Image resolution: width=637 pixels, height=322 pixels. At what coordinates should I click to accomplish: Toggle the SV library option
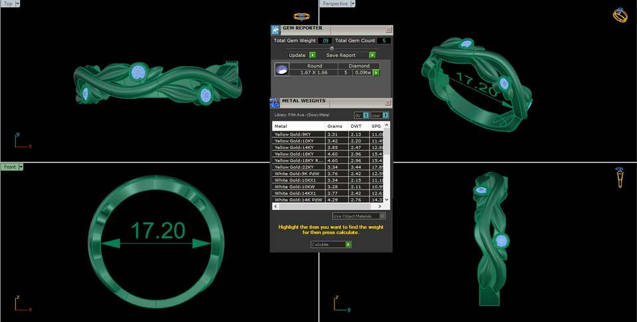tap(362, 115)
